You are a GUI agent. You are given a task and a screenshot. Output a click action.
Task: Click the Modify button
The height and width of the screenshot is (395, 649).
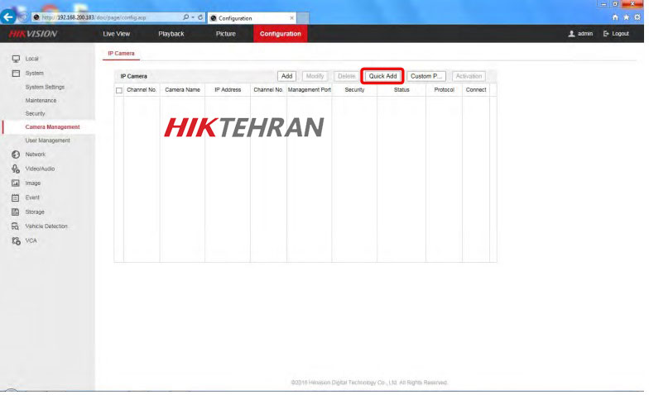(315, 76)
